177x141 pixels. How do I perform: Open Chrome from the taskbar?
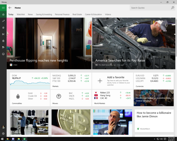point(8,139)
